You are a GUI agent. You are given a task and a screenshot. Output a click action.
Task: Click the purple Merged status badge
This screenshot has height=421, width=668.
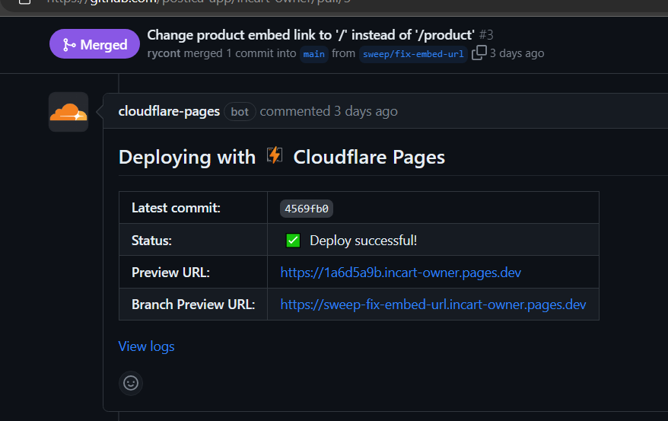tap(94, 44)
